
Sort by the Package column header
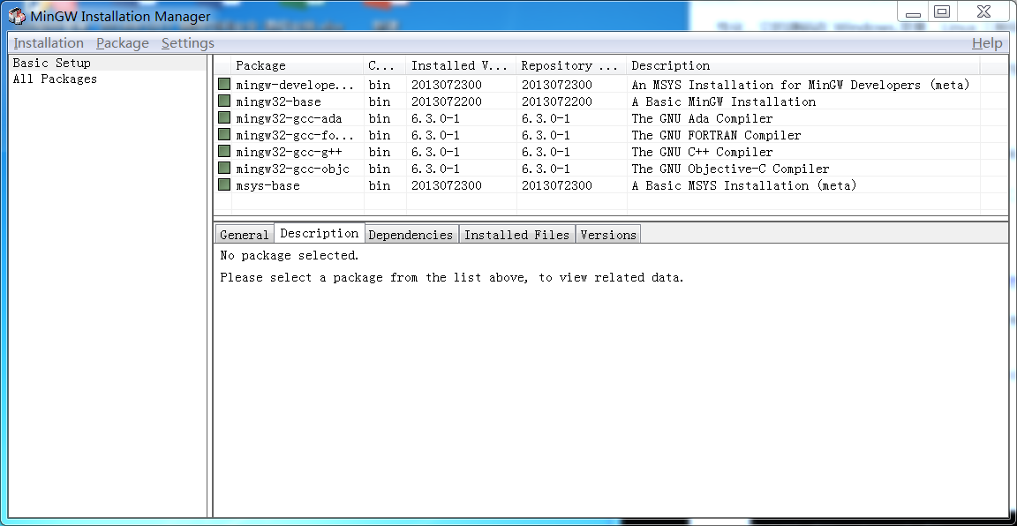(x=298, y=65)
